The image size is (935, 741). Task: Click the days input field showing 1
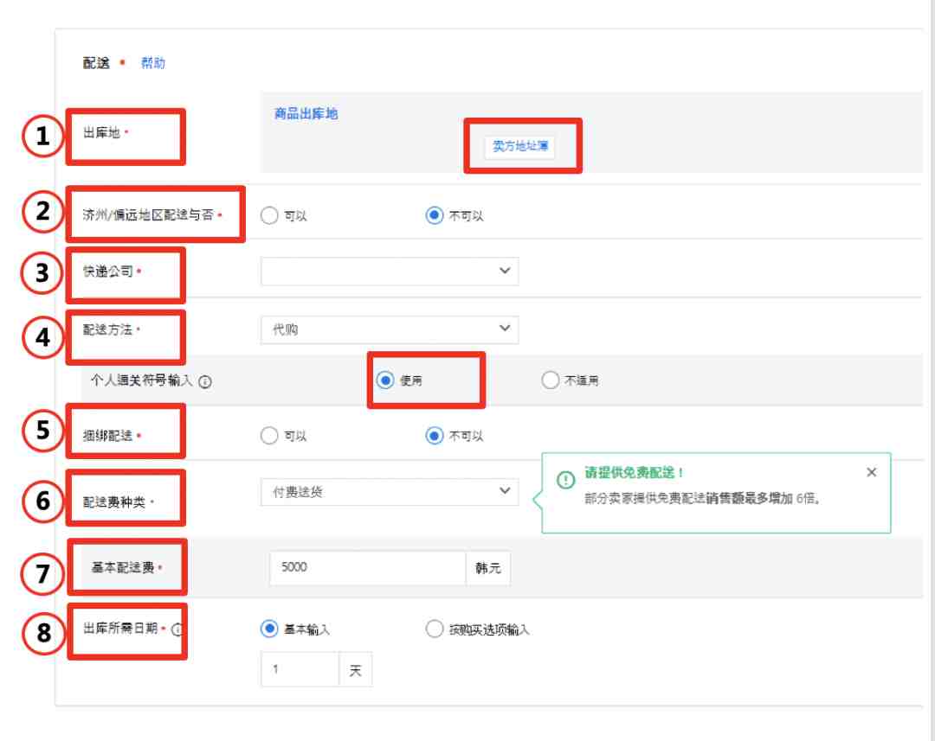[x=300, y=669]
